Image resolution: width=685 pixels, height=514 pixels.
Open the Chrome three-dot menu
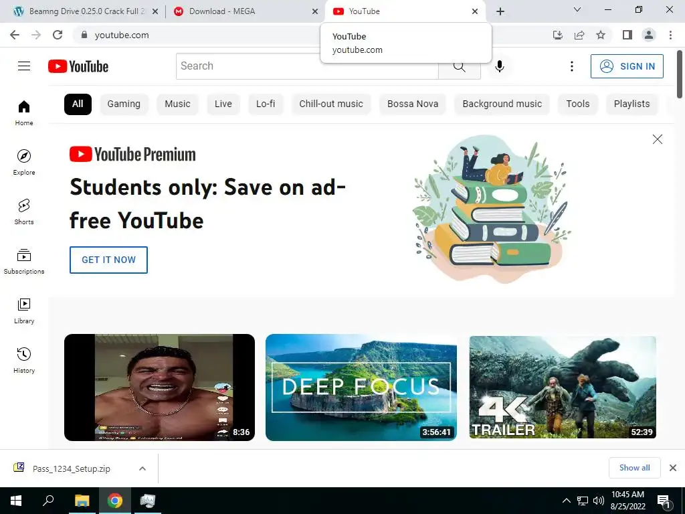[670, 35]
